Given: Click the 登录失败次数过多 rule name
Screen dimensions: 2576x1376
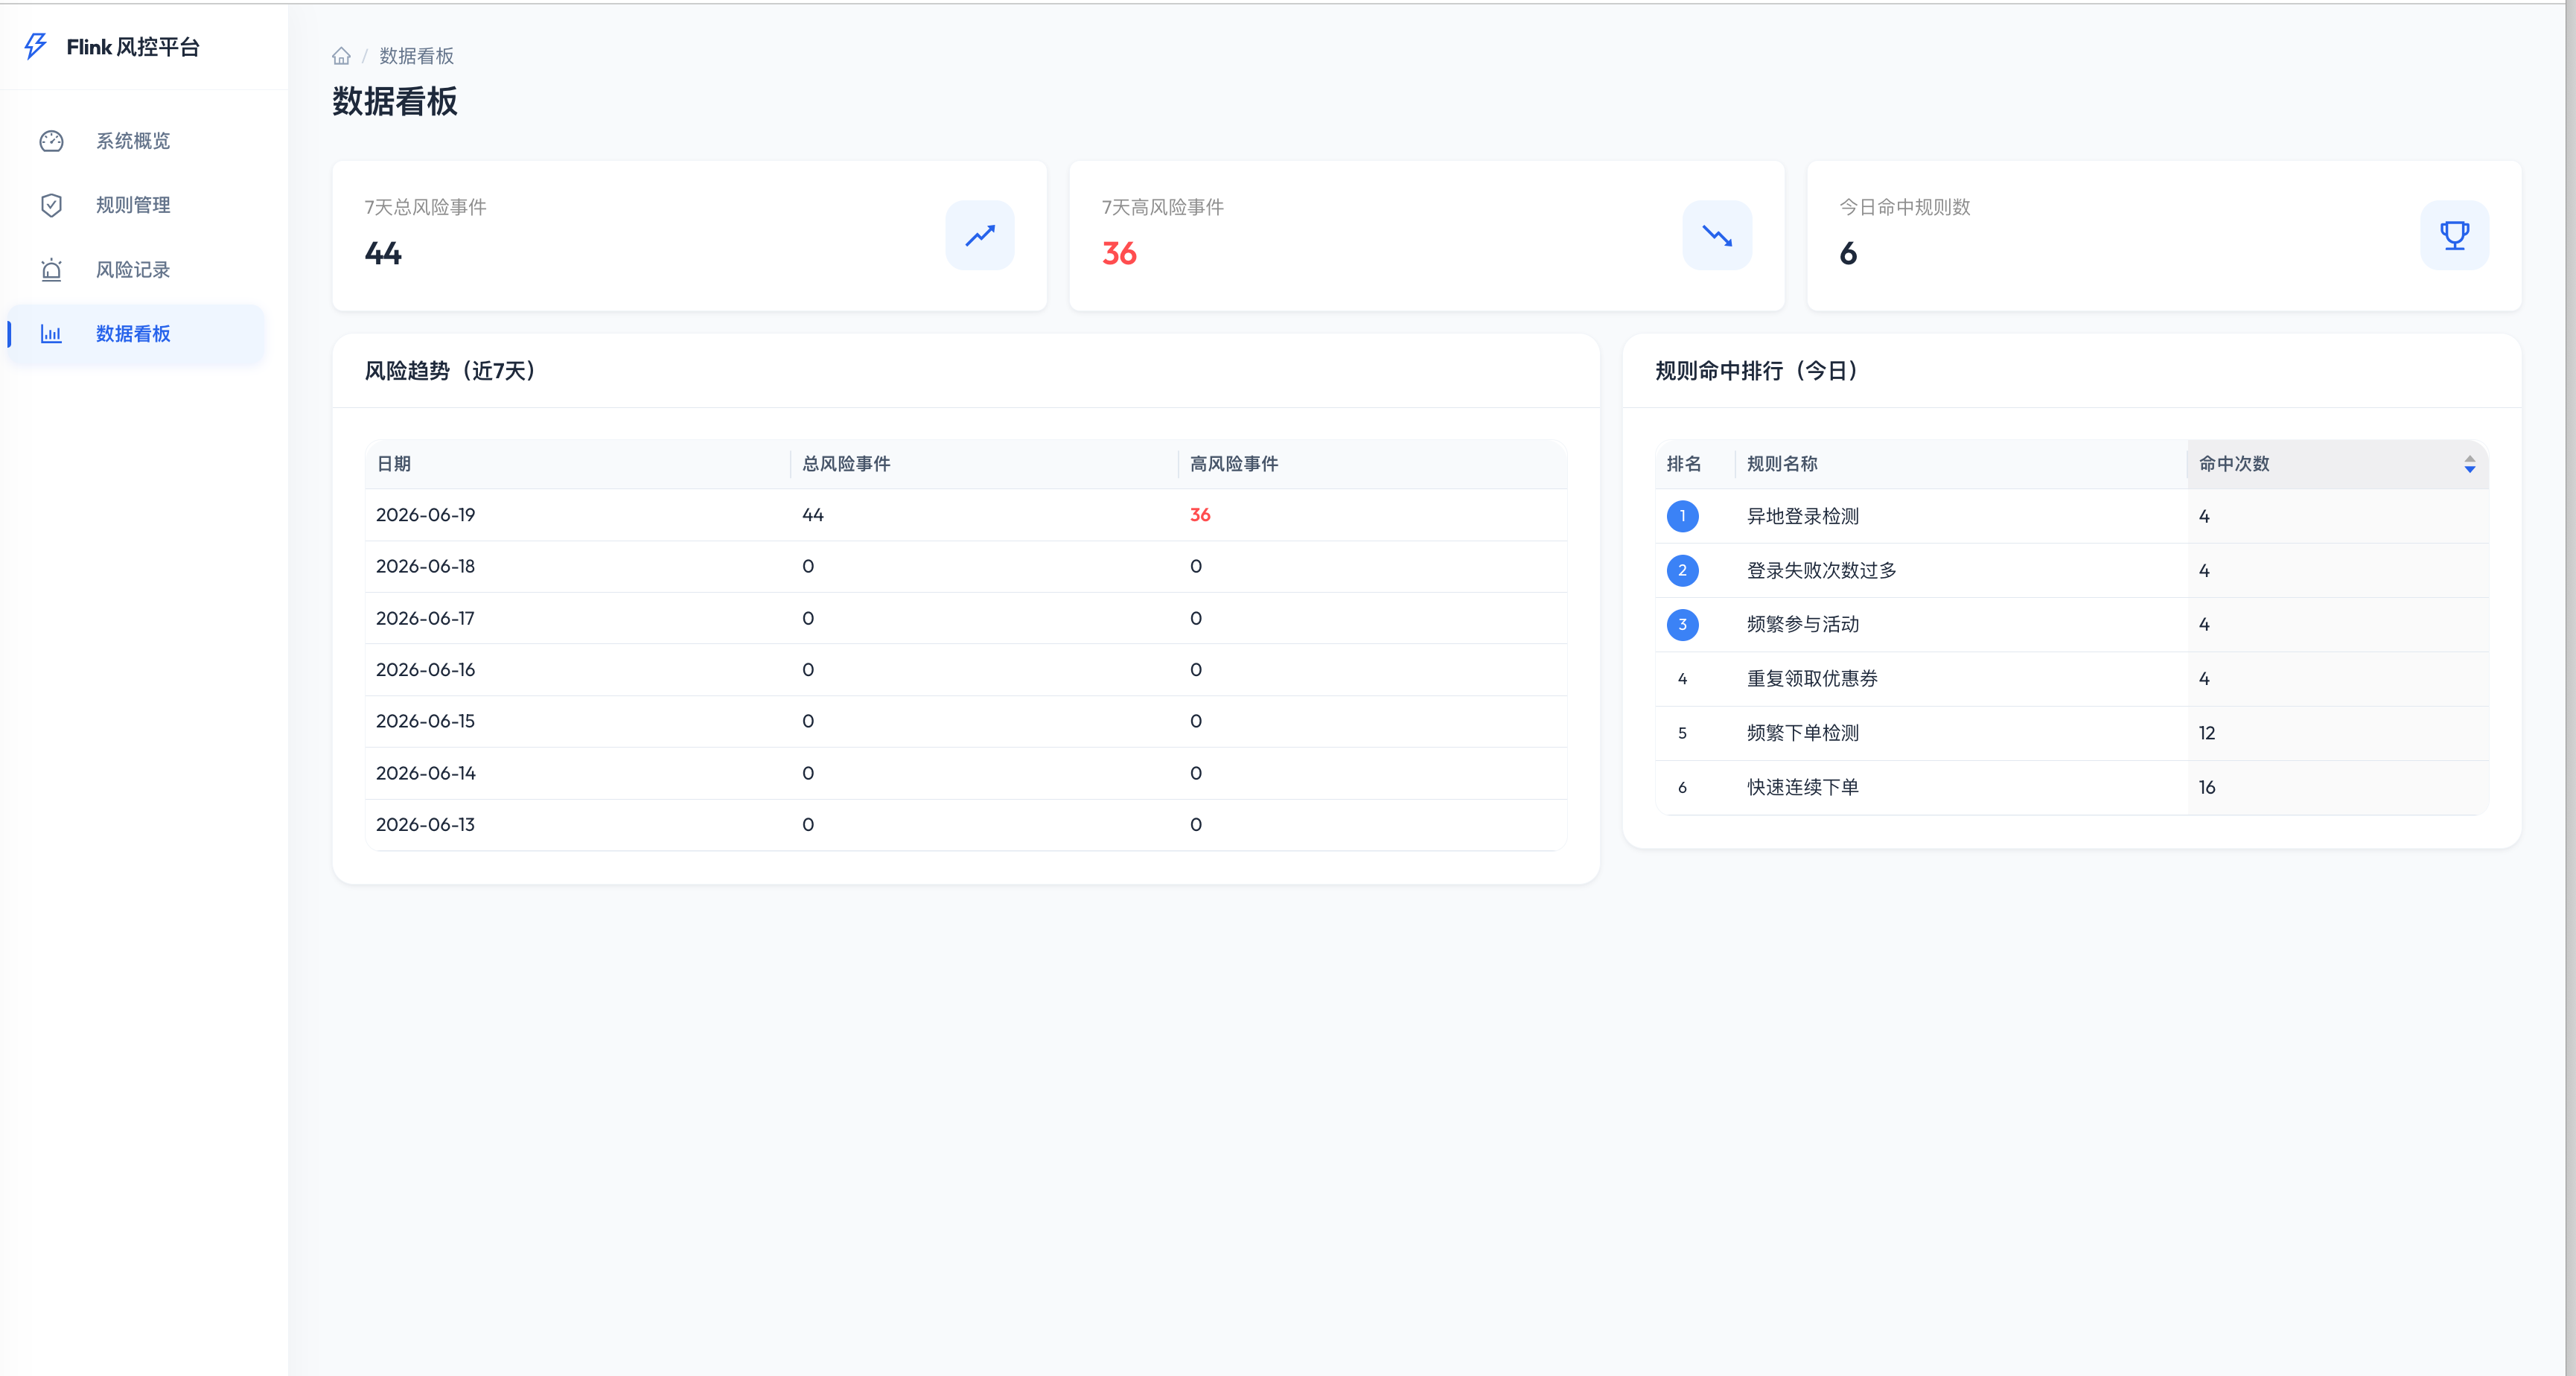Looking at the screenshot, I should pos(1821,570).
